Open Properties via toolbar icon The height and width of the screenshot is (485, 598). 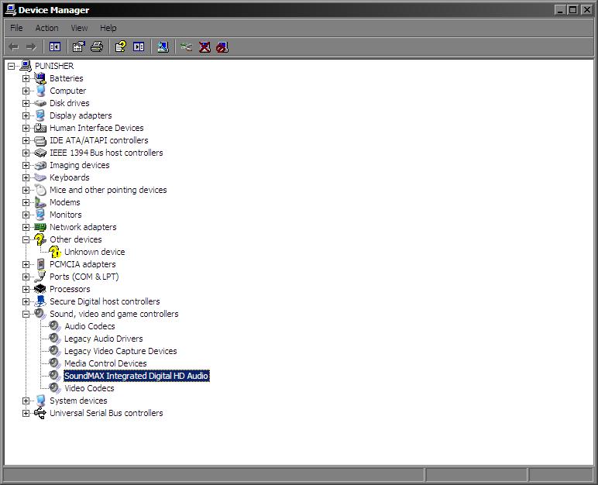[78, 47]
